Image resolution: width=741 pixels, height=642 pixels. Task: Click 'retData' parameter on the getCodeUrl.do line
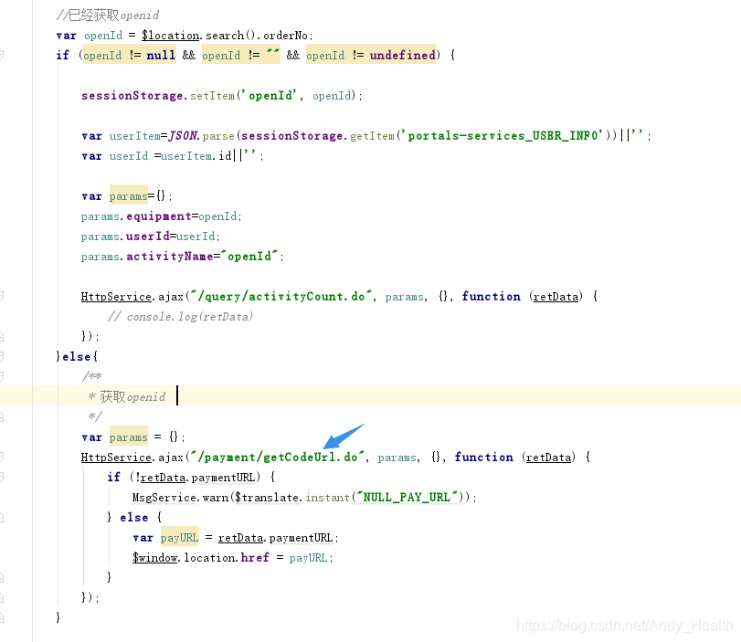548,457
